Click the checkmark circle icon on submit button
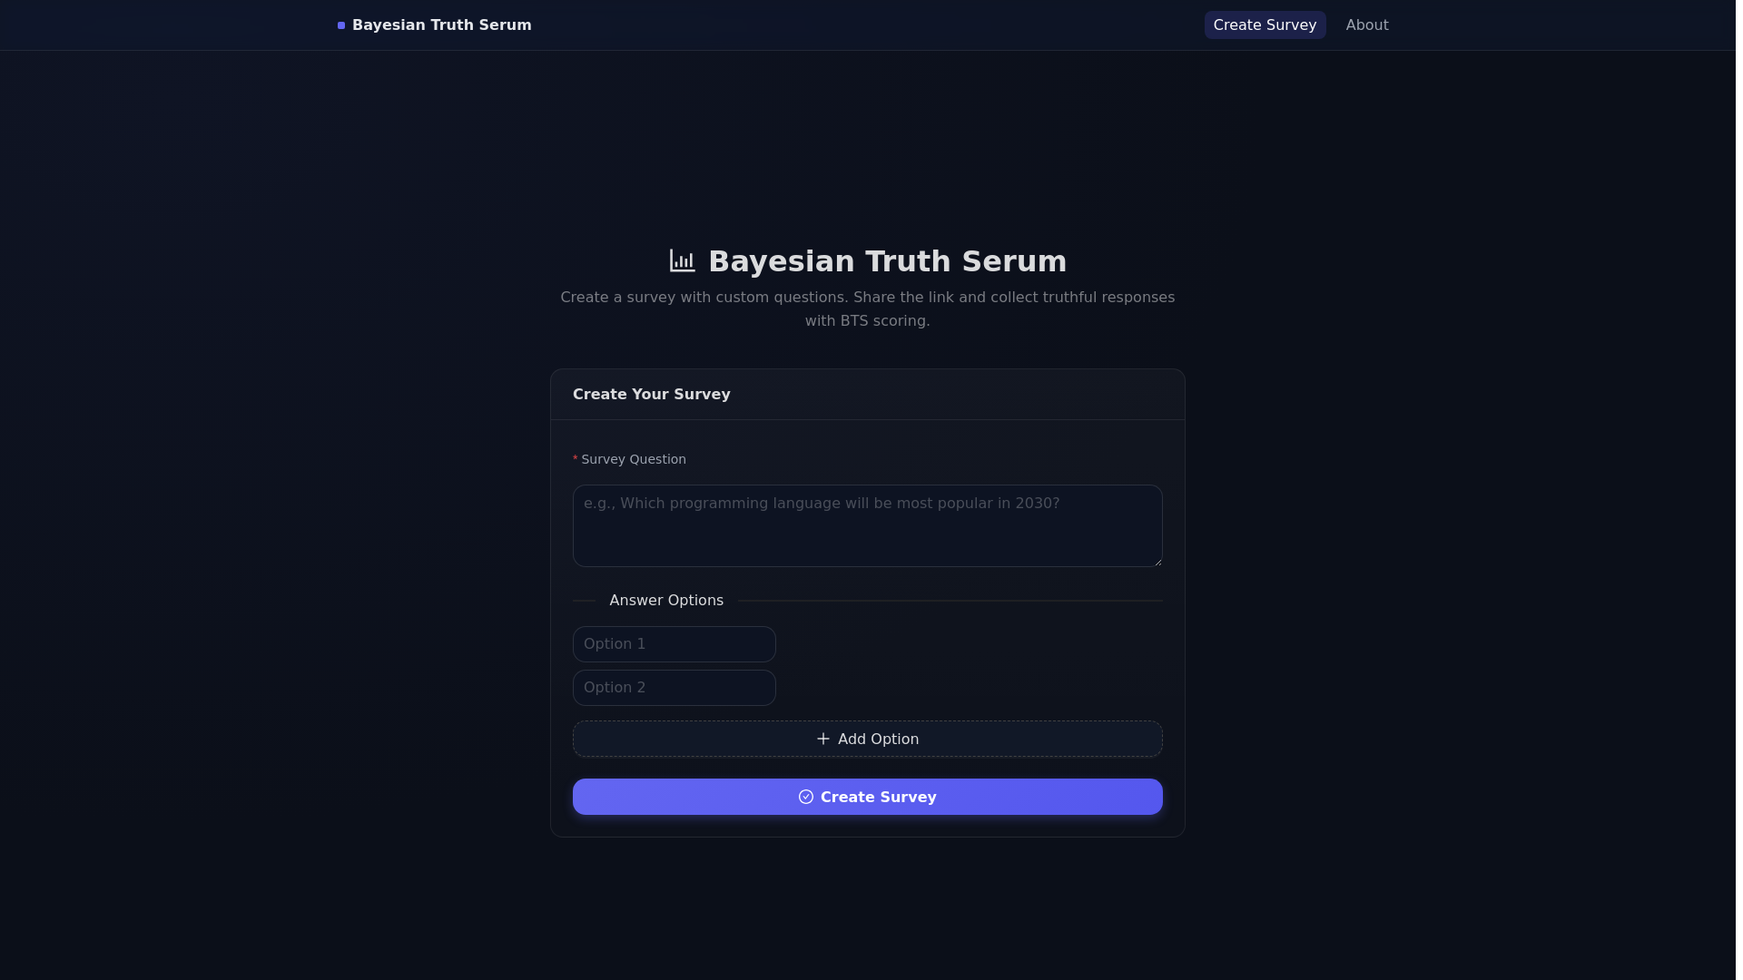Image resolution: width=1743 pixels, height=980 pixels. pos(805,797)
